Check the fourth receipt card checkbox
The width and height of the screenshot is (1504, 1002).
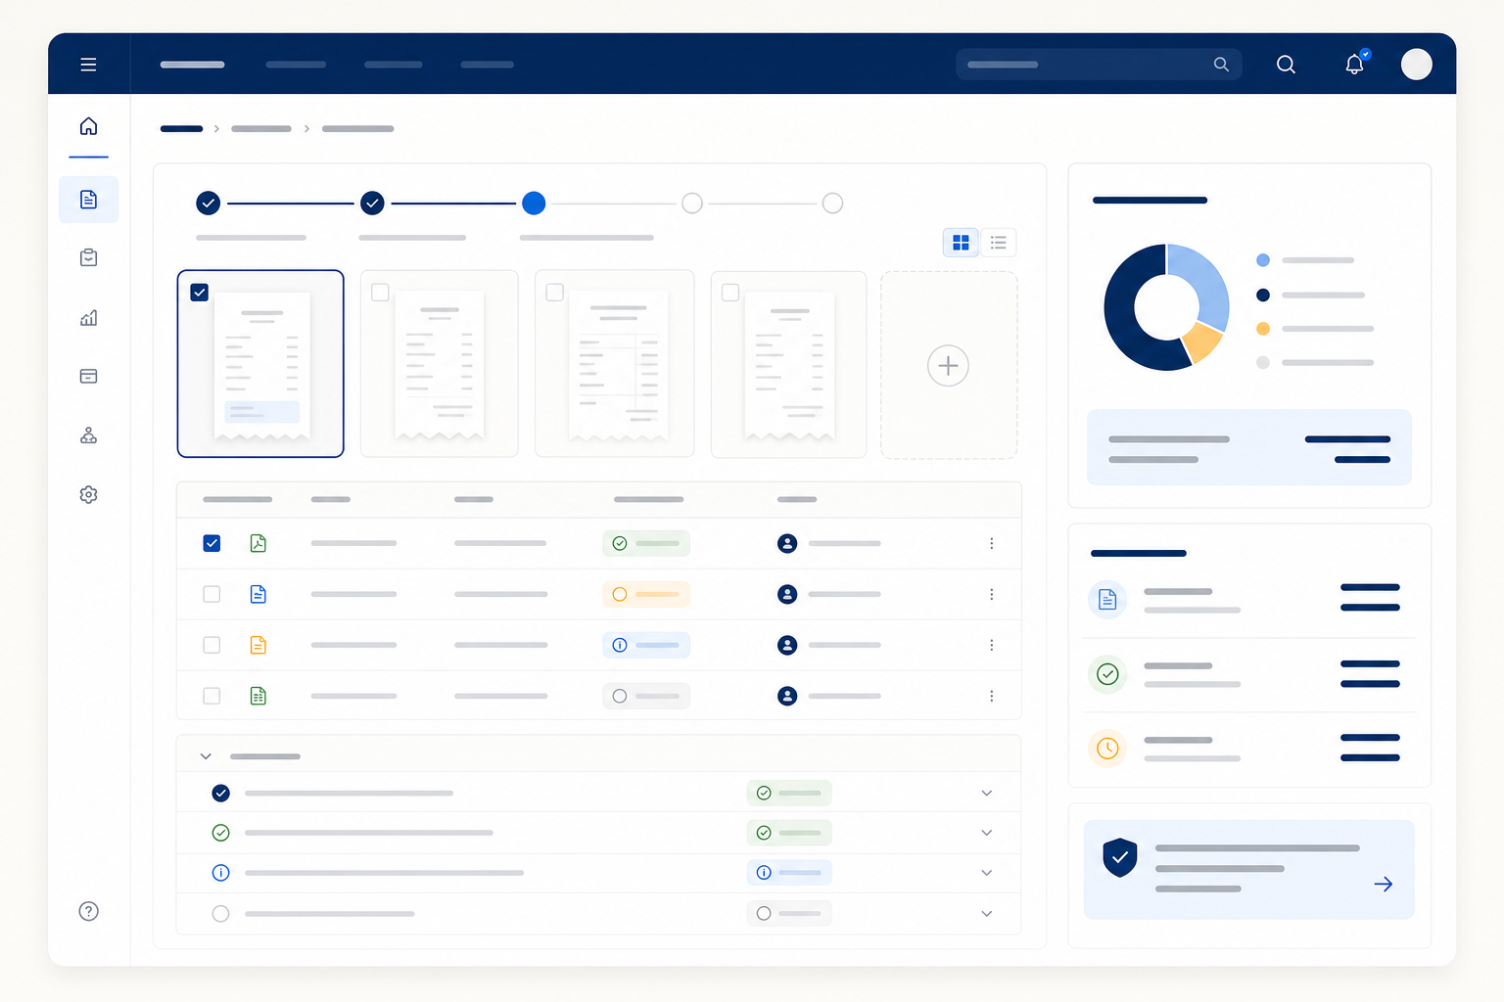tap(730, 293)
